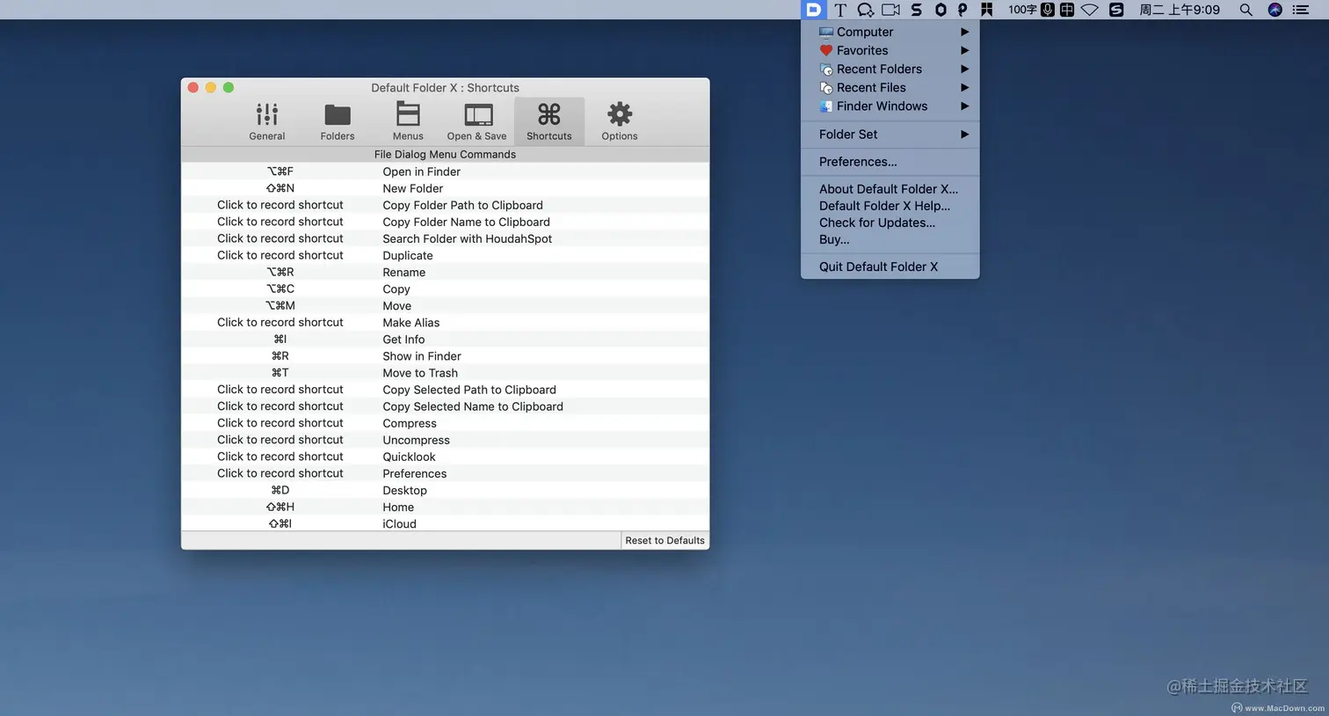The height and width of the screenshot is (716, 1329).
Task: Record shortcut for Copy Selected Path to Clipboard
Action: click(x=280, y=389)
